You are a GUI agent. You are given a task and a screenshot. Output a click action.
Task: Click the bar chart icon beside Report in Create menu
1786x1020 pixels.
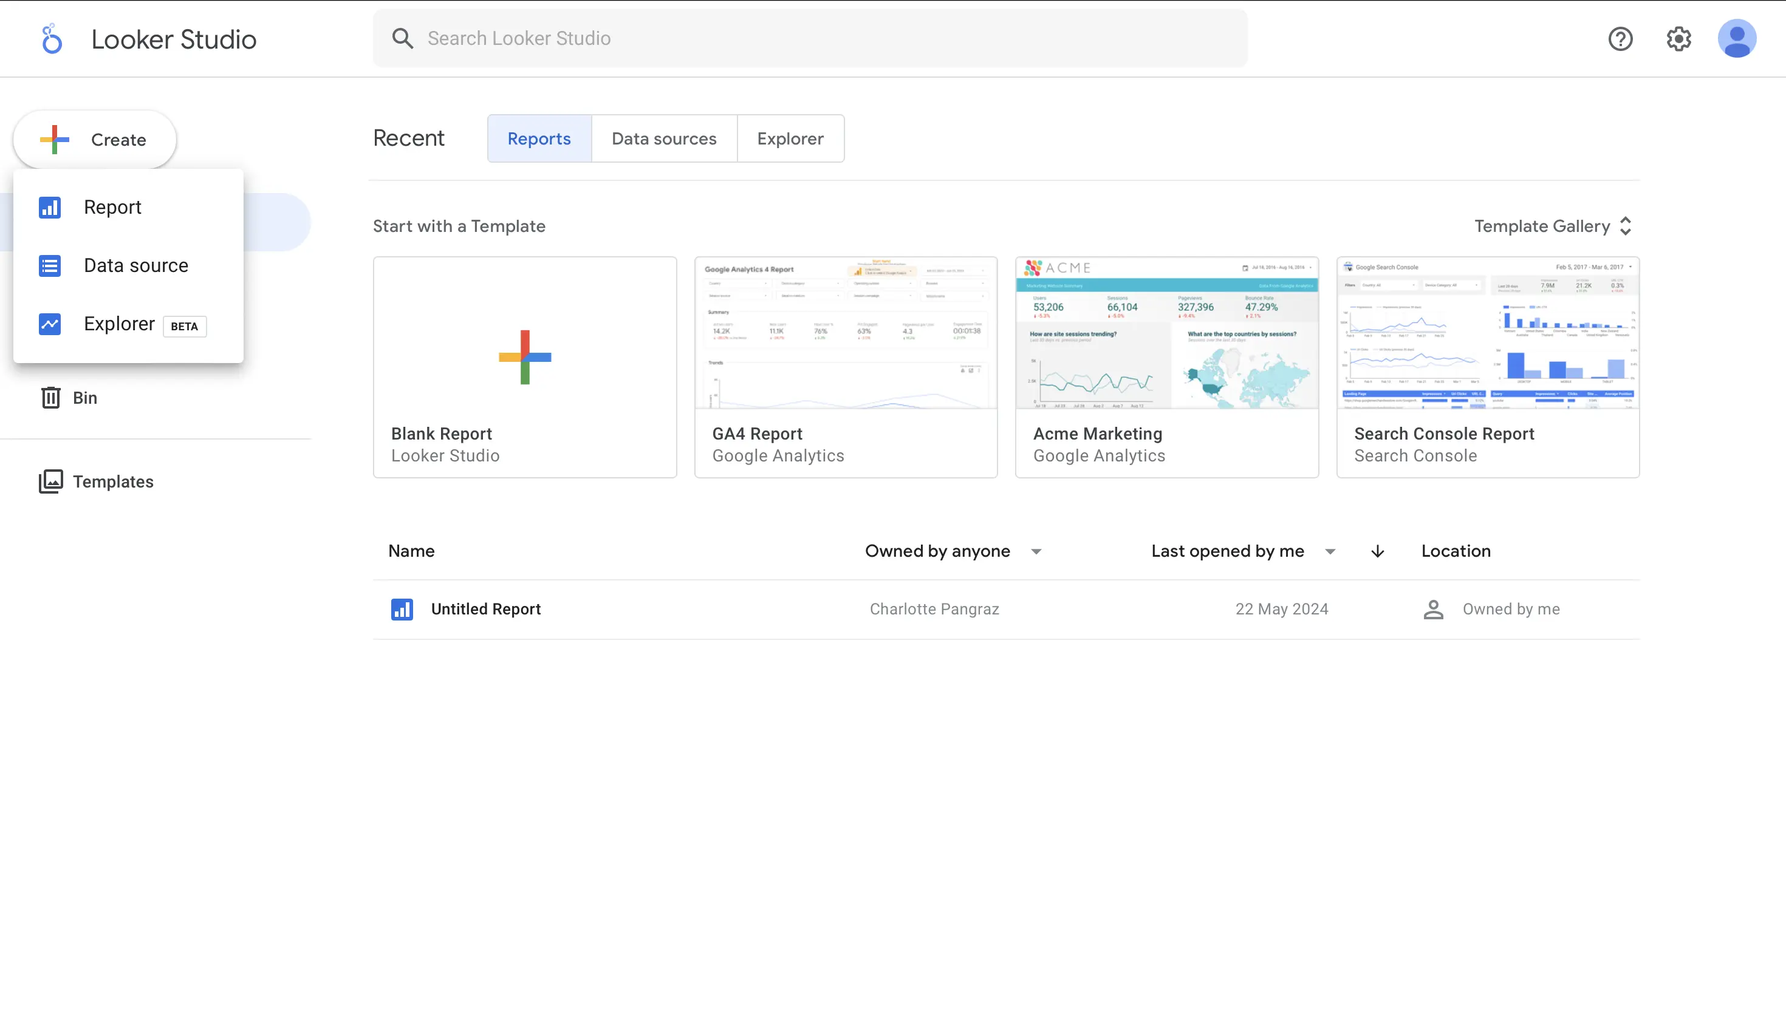click(x=50, y=208)
